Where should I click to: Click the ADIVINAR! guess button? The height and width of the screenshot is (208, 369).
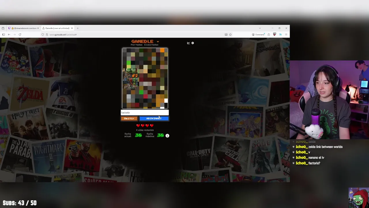coord(154,118)
